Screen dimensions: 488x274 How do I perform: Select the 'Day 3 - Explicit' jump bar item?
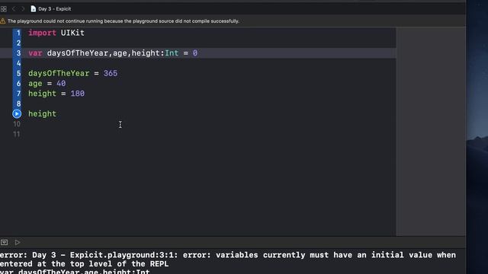click(55, 8)
